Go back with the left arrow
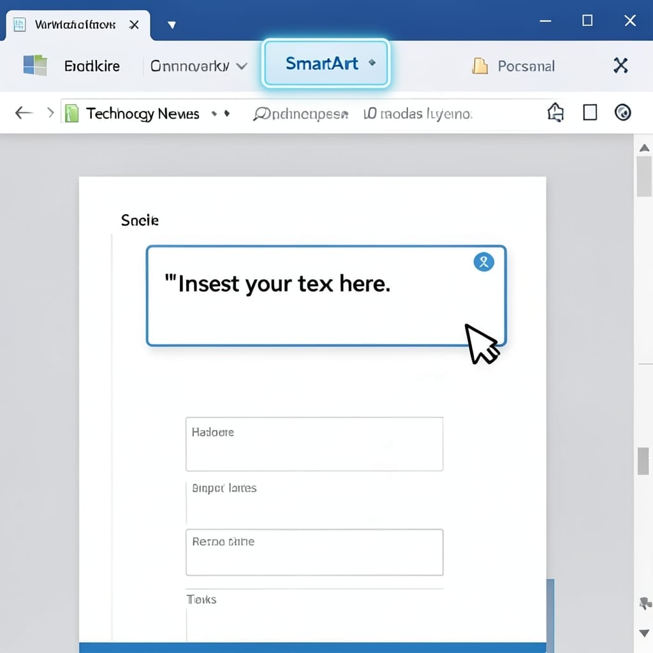 pos(24,112)
